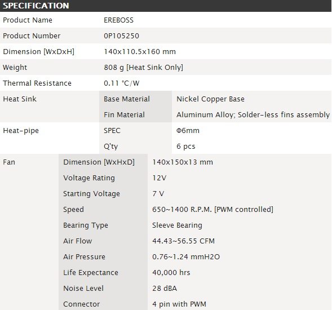
Task: Select Nickel Copper Base text
Action: tap(210, 99)
